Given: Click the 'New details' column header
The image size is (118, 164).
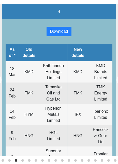Looking at the screenshot, I should point(78,53).
